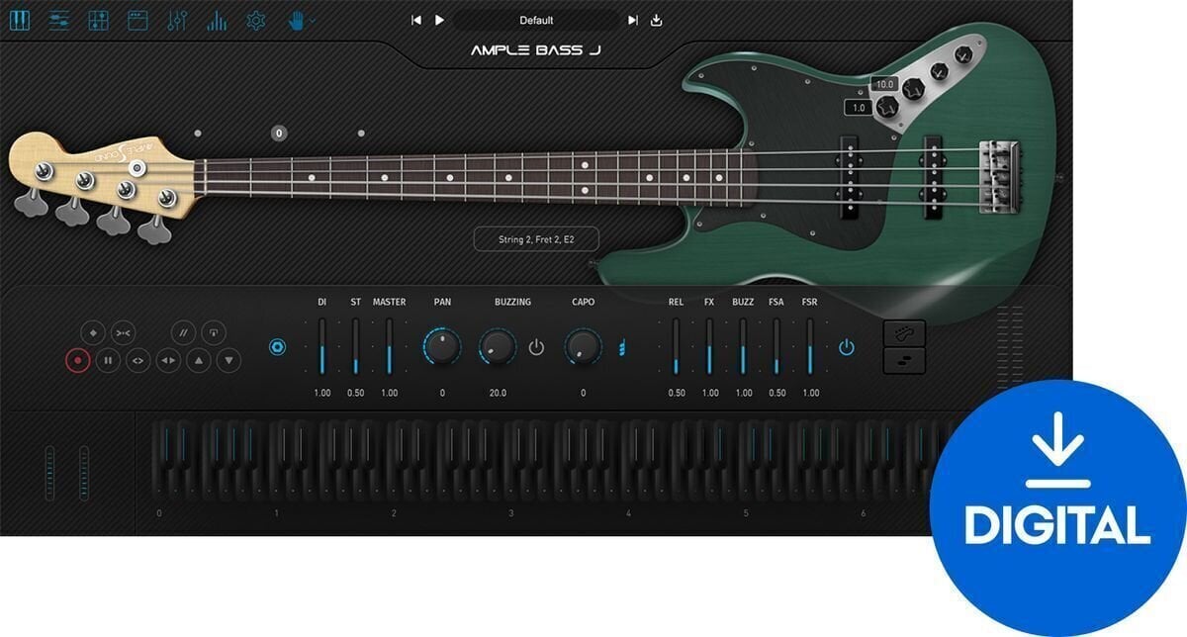Click the DIGITAL download badge
1187x637 pixels.
coord(1056,507)
